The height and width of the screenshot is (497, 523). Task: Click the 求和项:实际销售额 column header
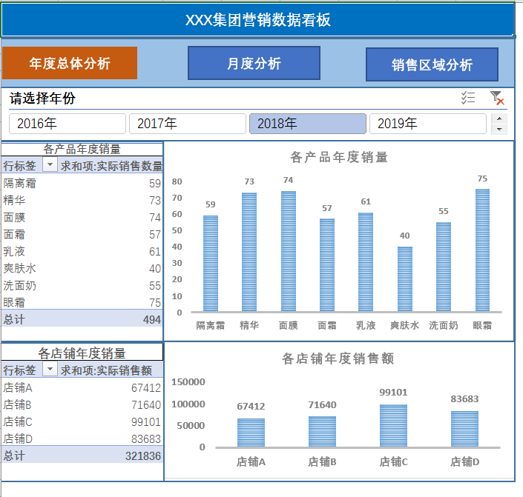click(106, 370)
